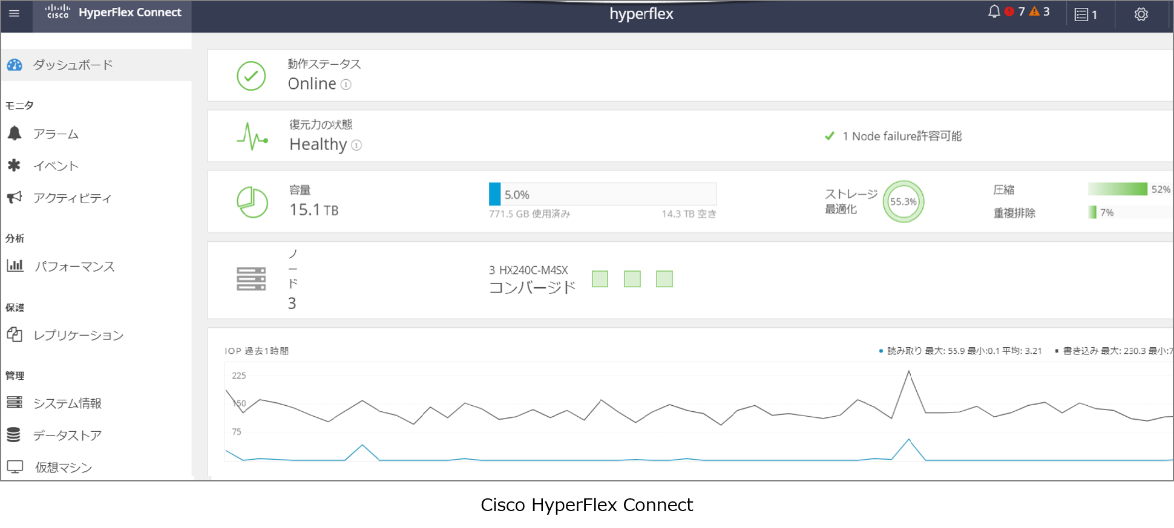Click the megaphone icon beside アクティビティ
The width and height of the screenshot is (1174, 528).
coord(15,197)
